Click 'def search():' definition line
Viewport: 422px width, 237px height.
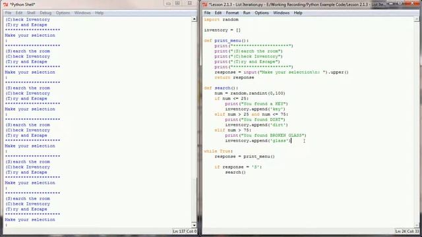(221, 88)
